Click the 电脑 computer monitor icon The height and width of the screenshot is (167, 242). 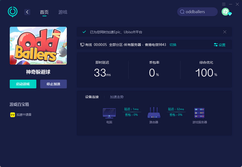coord(109,113)
